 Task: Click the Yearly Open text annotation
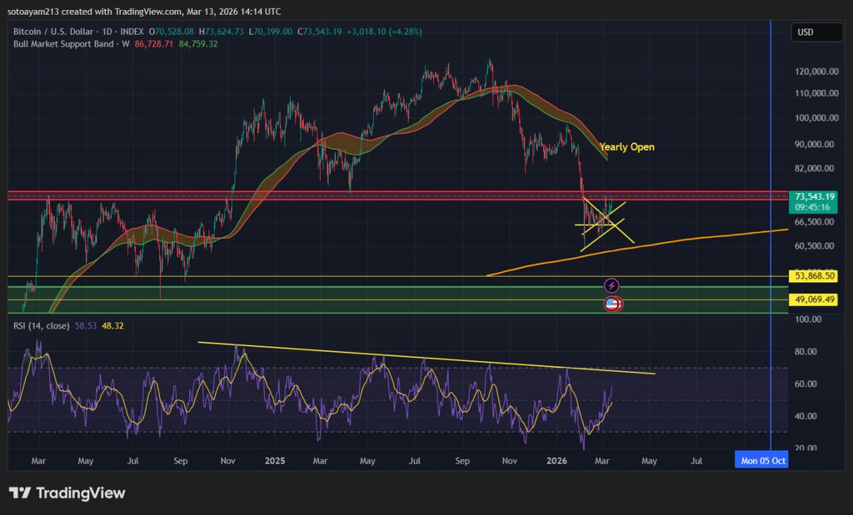[x=627, y=147]
